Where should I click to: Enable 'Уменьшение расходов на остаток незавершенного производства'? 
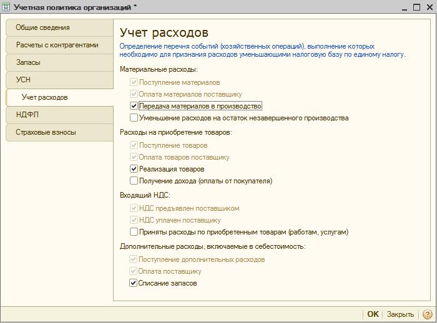click(134, 118)
